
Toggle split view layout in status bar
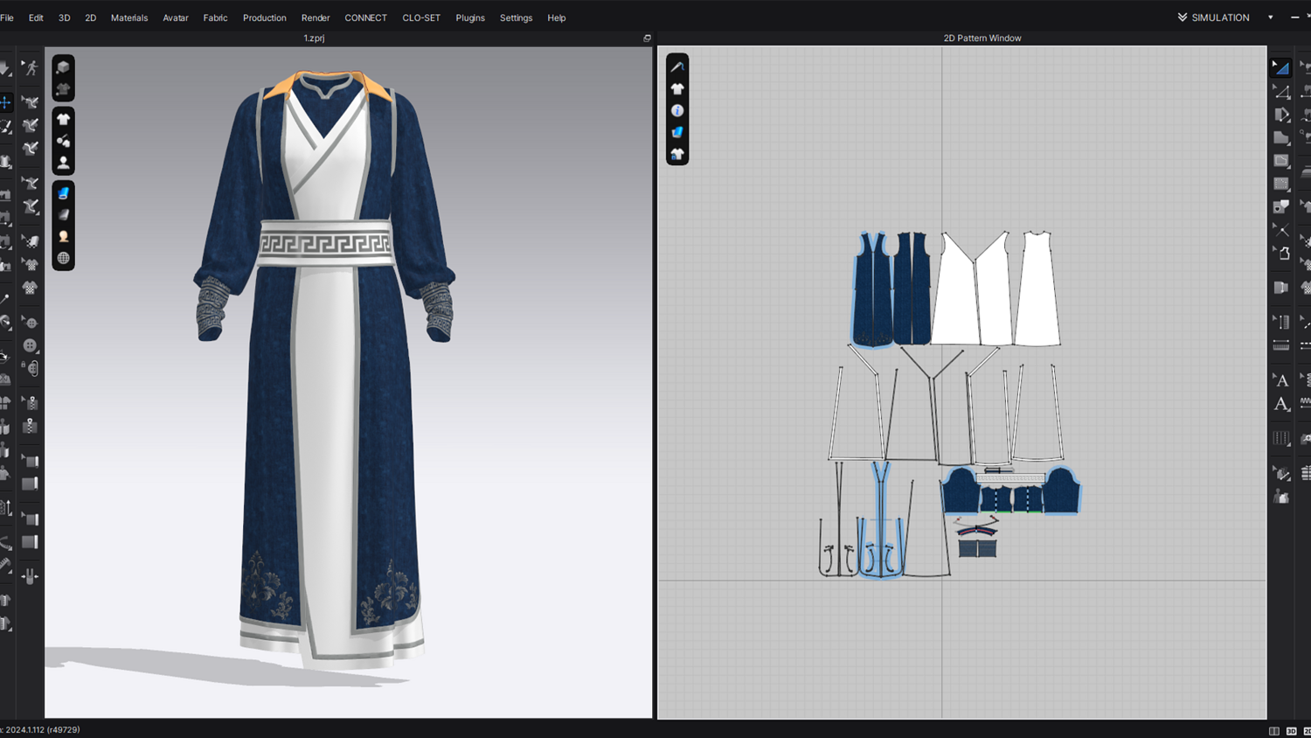pos(1274,731)
